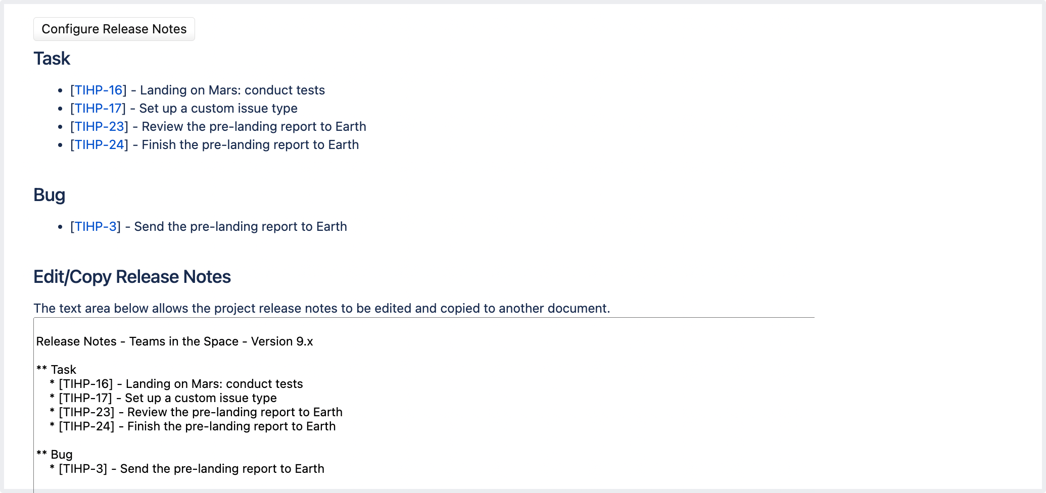Image resolution: width=1046 pixels, height=493 pixels.
Task: Click the Release Notes version line in textarea
Action: (174, 341)
